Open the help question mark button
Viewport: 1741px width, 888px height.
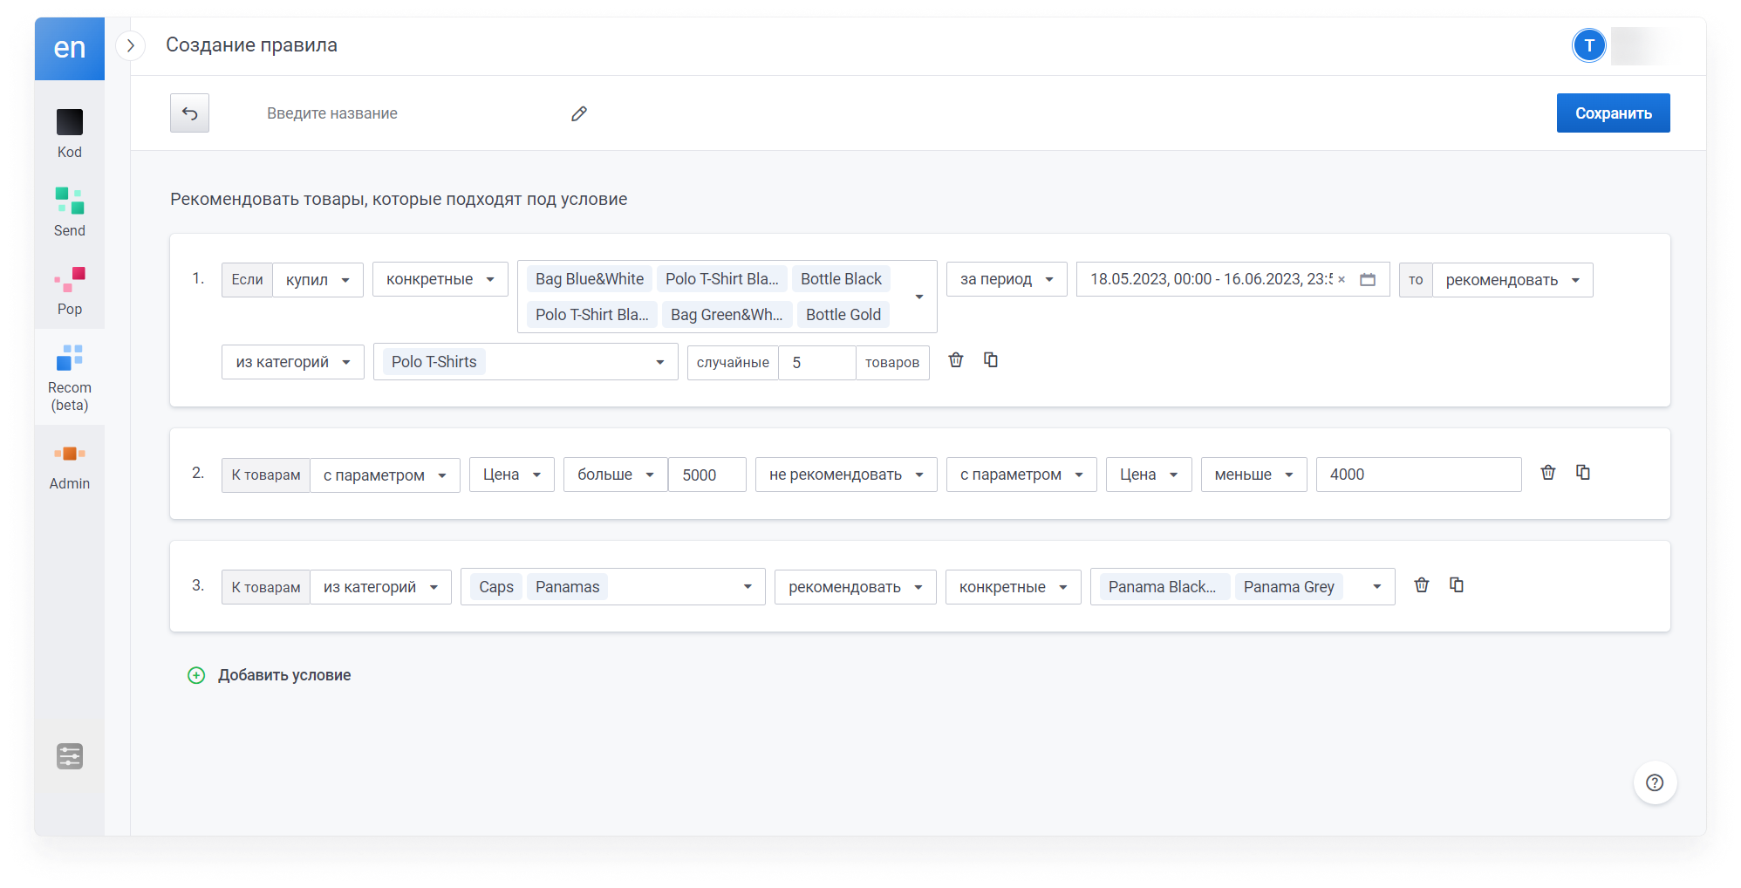tap(1655, 782)
